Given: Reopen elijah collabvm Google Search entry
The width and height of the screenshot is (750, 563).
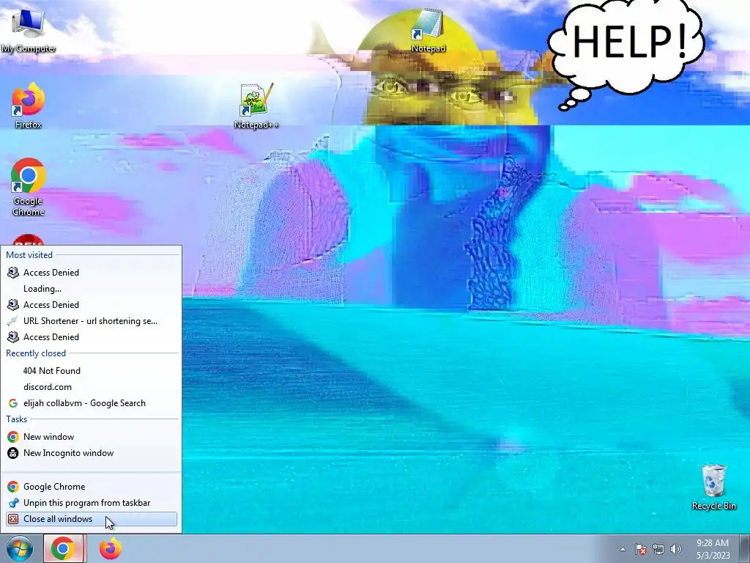Looking at the screenshot, I should coord(91,403).
